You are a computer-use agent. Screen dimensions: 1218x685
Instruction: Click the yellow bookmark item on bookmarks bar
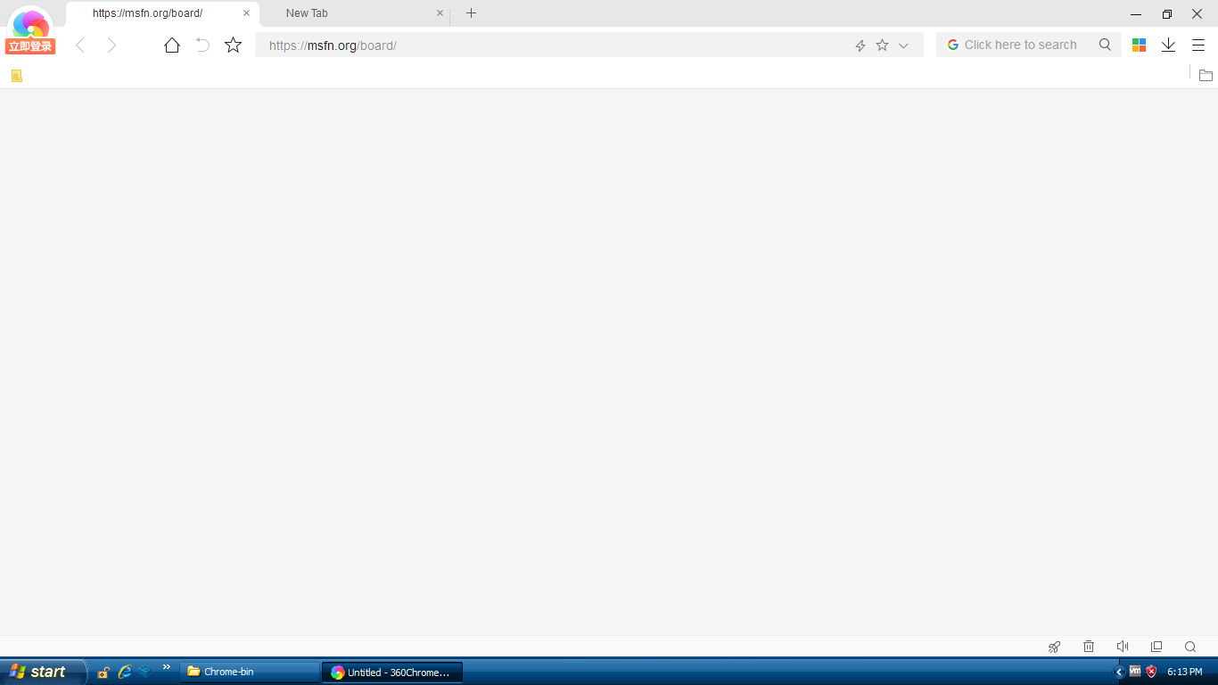click(x=17, y=76)
